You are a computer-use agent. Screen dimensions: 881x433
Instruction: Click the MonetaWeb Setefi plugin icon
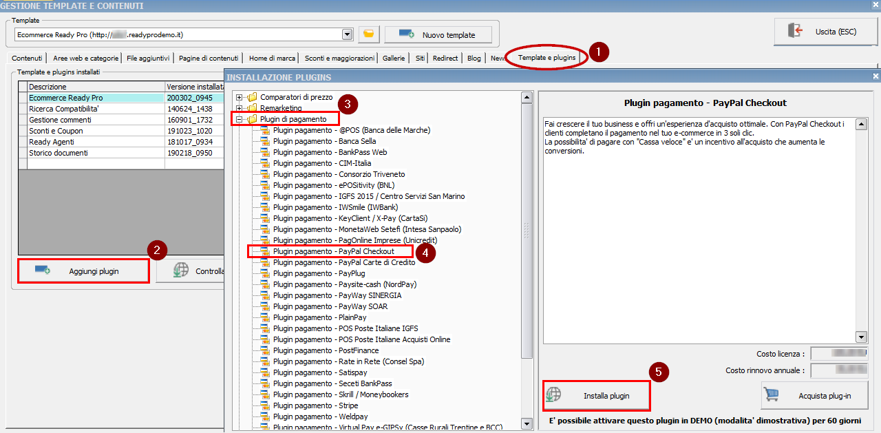[265, 229]
